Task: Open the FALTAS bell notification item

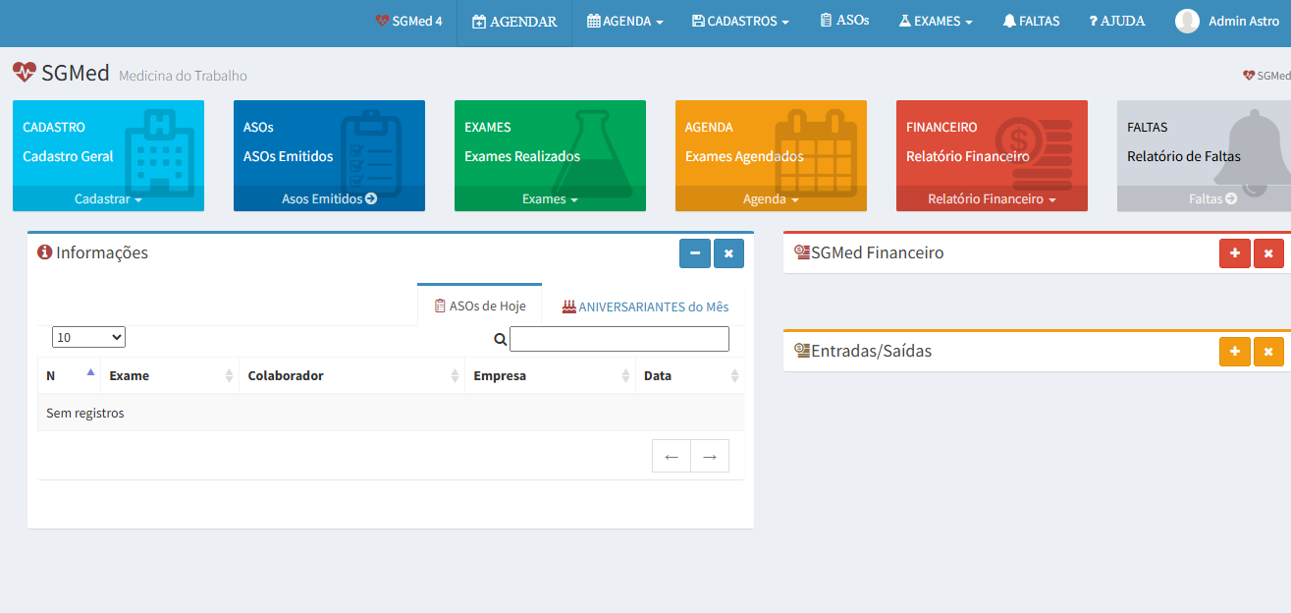Action: click(1031, 21)
